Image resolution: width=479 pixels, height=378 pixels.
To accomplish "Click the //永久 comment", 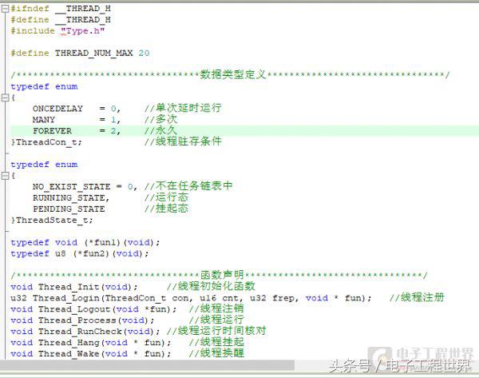I will (160, 130).
